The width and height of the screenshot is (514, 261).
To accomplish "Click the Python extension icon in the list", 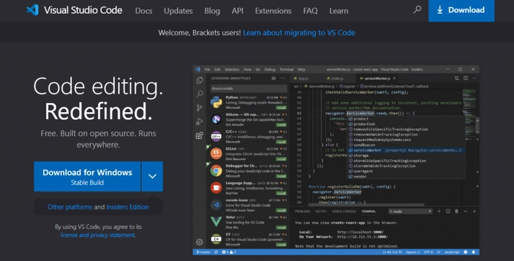I will pyautogui.click(x=217, y=101).
